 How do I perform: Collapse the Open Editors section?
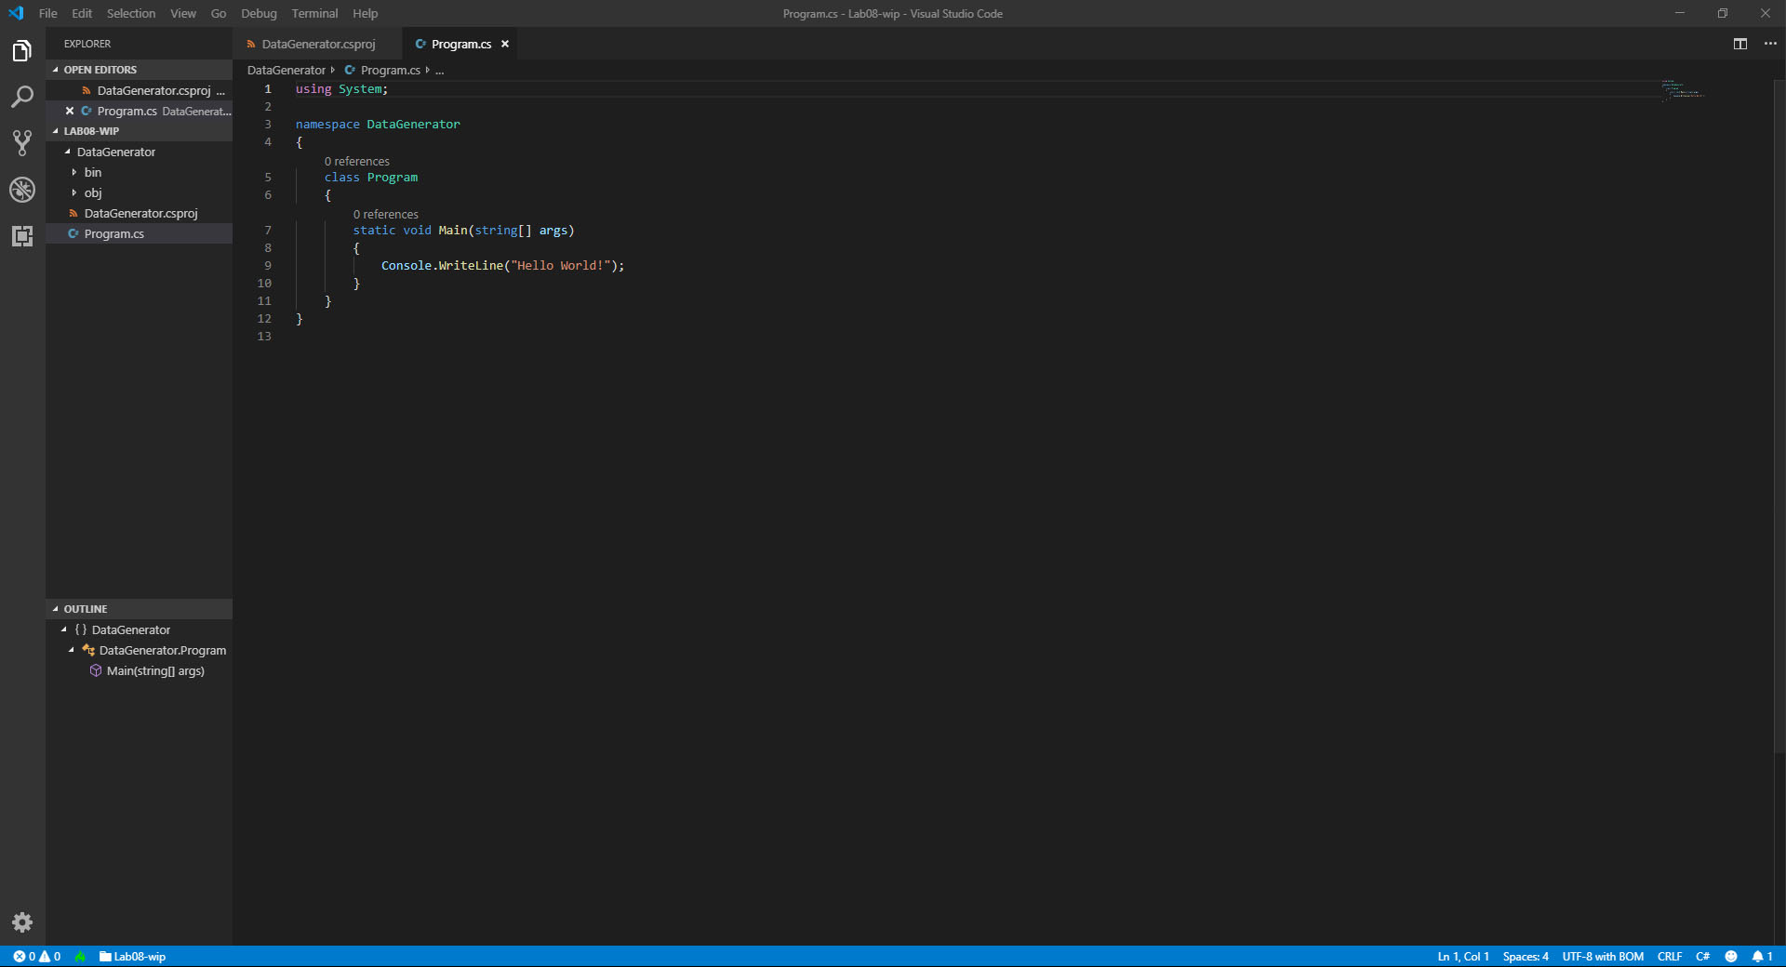coord(56,70)
